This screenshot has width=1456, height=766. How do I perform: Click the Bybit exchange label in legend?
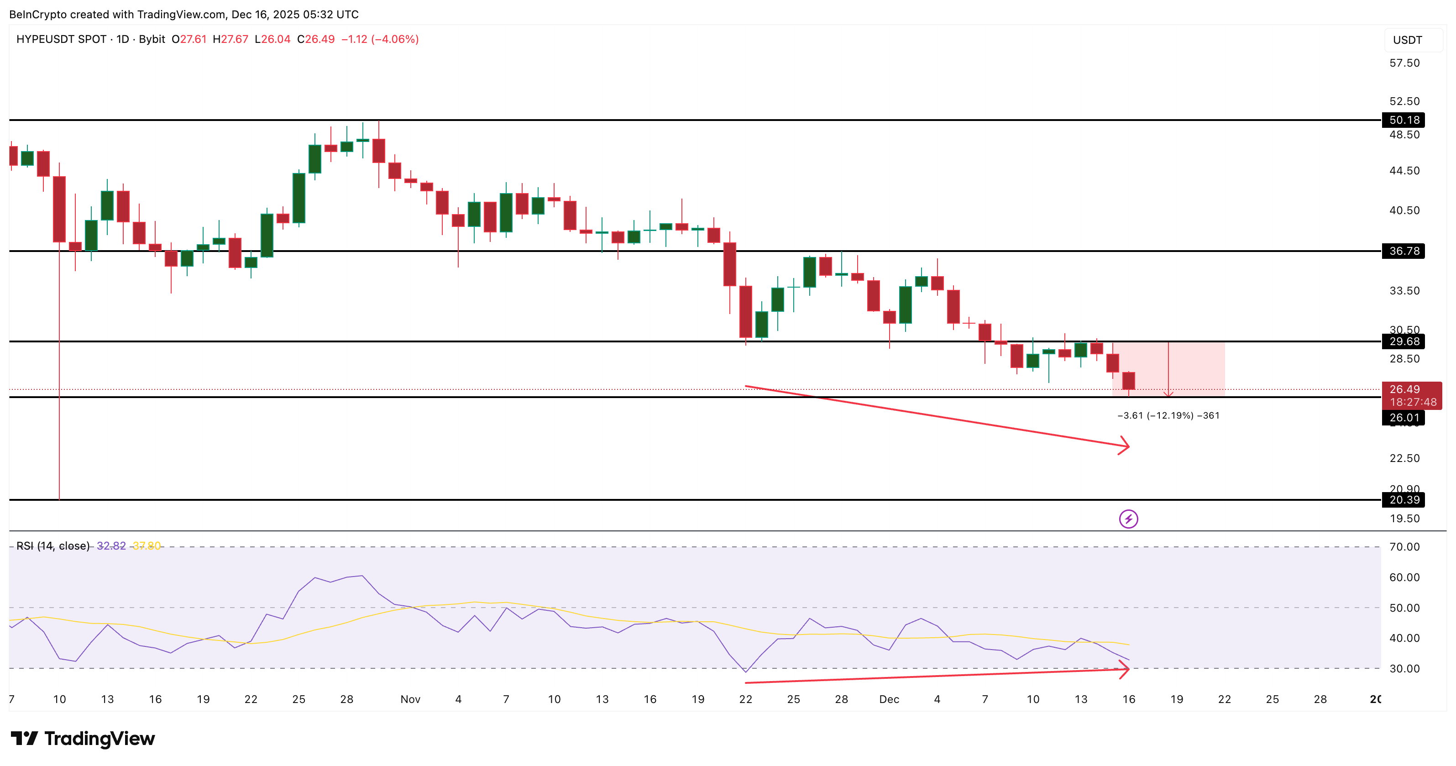[152, 39]
